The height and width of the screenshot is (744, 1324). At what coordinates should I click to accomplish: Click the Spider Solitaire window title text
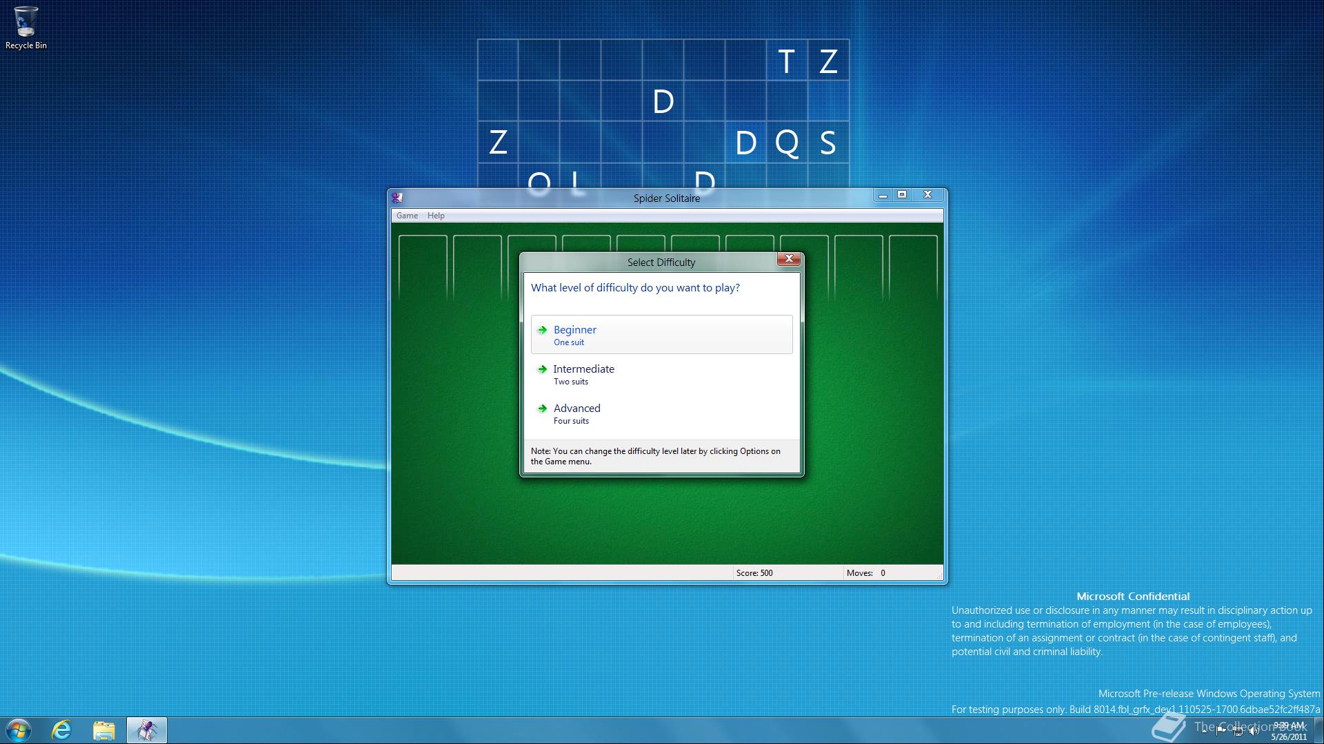tap(667, 198)
